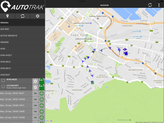Click smiley face for 13h48-14h11 trip

[42, 105]
